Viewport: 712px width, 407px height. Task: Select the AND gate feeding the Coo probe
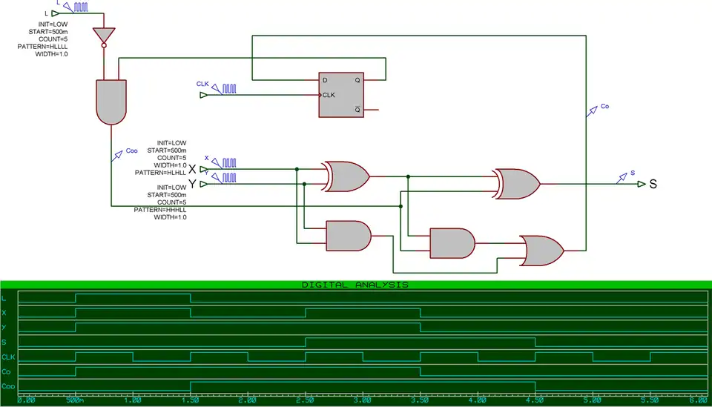click(x=111, y=102)
